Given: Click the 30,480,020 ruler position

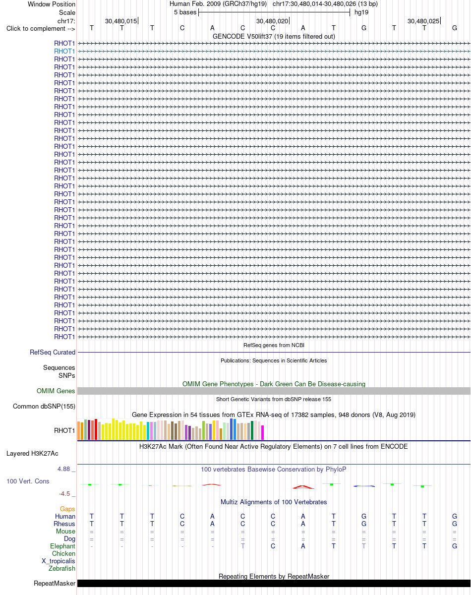Looking at the screenshot, I should point(272,21).
